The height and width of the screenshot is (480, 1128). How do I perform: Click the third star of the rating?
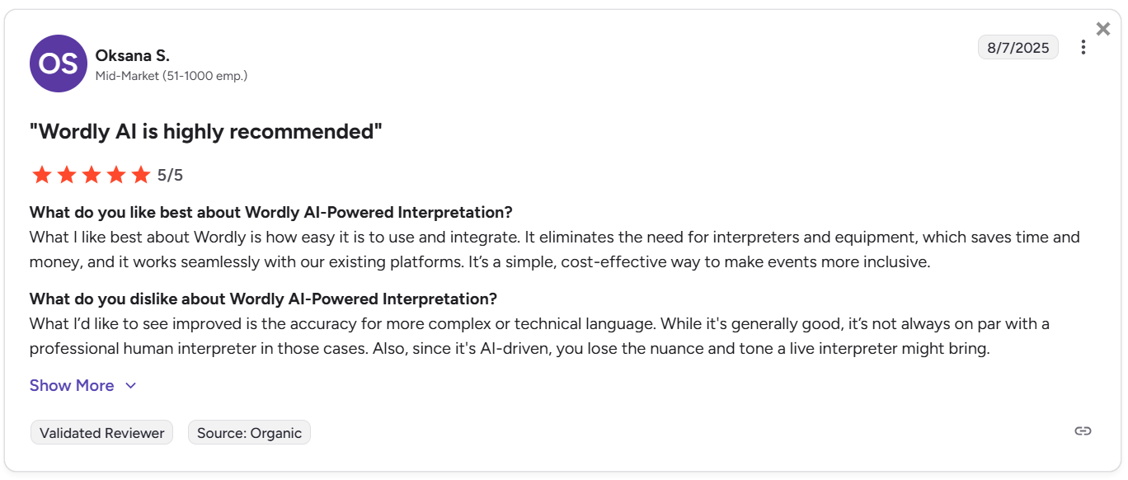91,174
